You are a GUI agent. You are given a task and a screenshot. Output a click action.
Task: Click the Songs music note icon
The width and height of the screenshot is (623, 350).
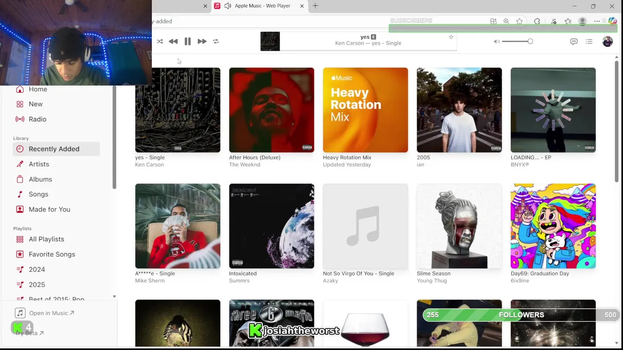click(x=19, y=194)
